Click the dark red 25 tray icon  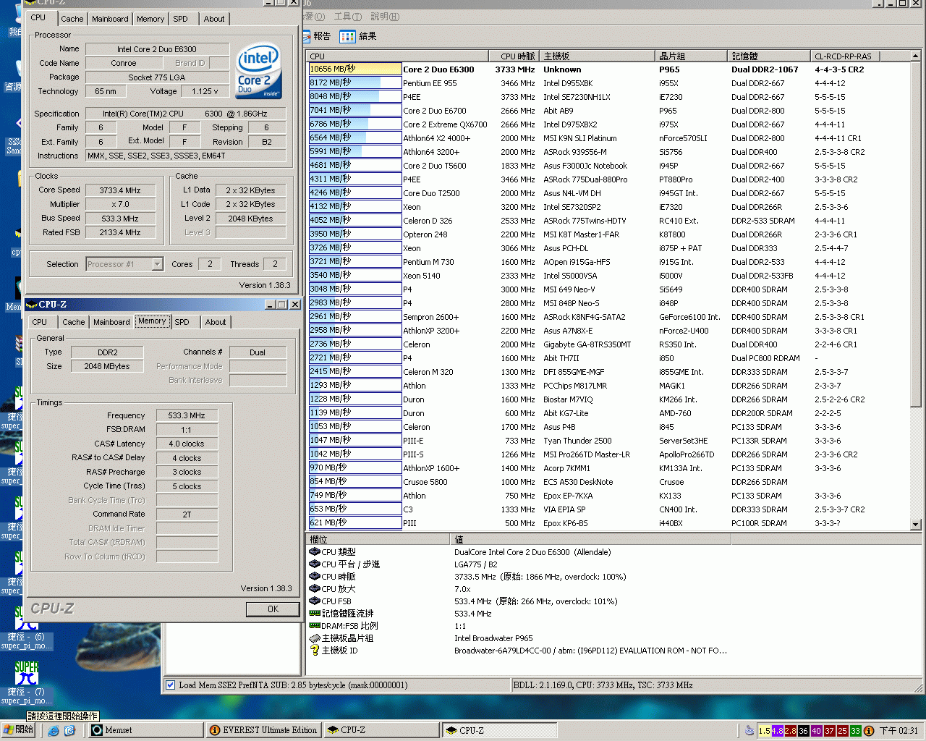point(843,731)
